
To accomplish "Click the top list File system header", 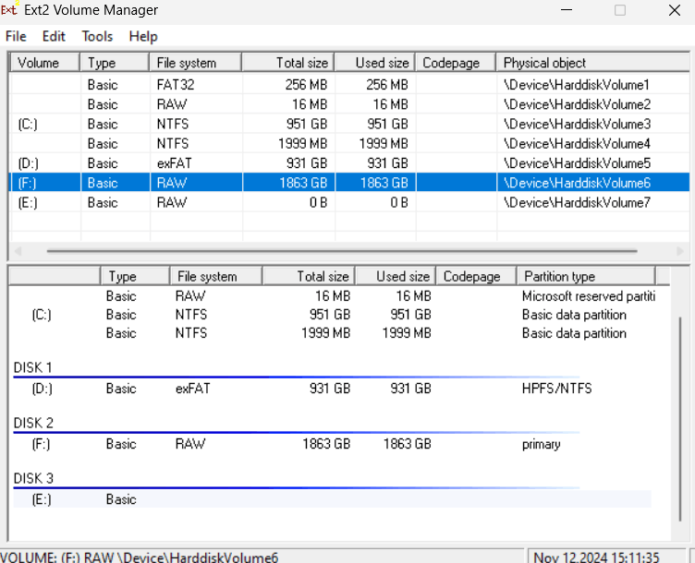I will tap(196, 63).
